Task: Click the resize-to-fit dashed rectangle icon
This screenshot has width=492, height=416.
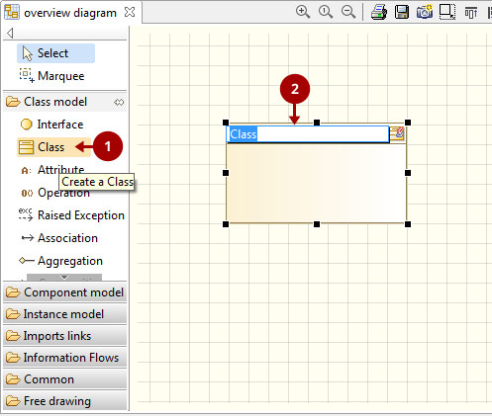Action: (447, 12)
